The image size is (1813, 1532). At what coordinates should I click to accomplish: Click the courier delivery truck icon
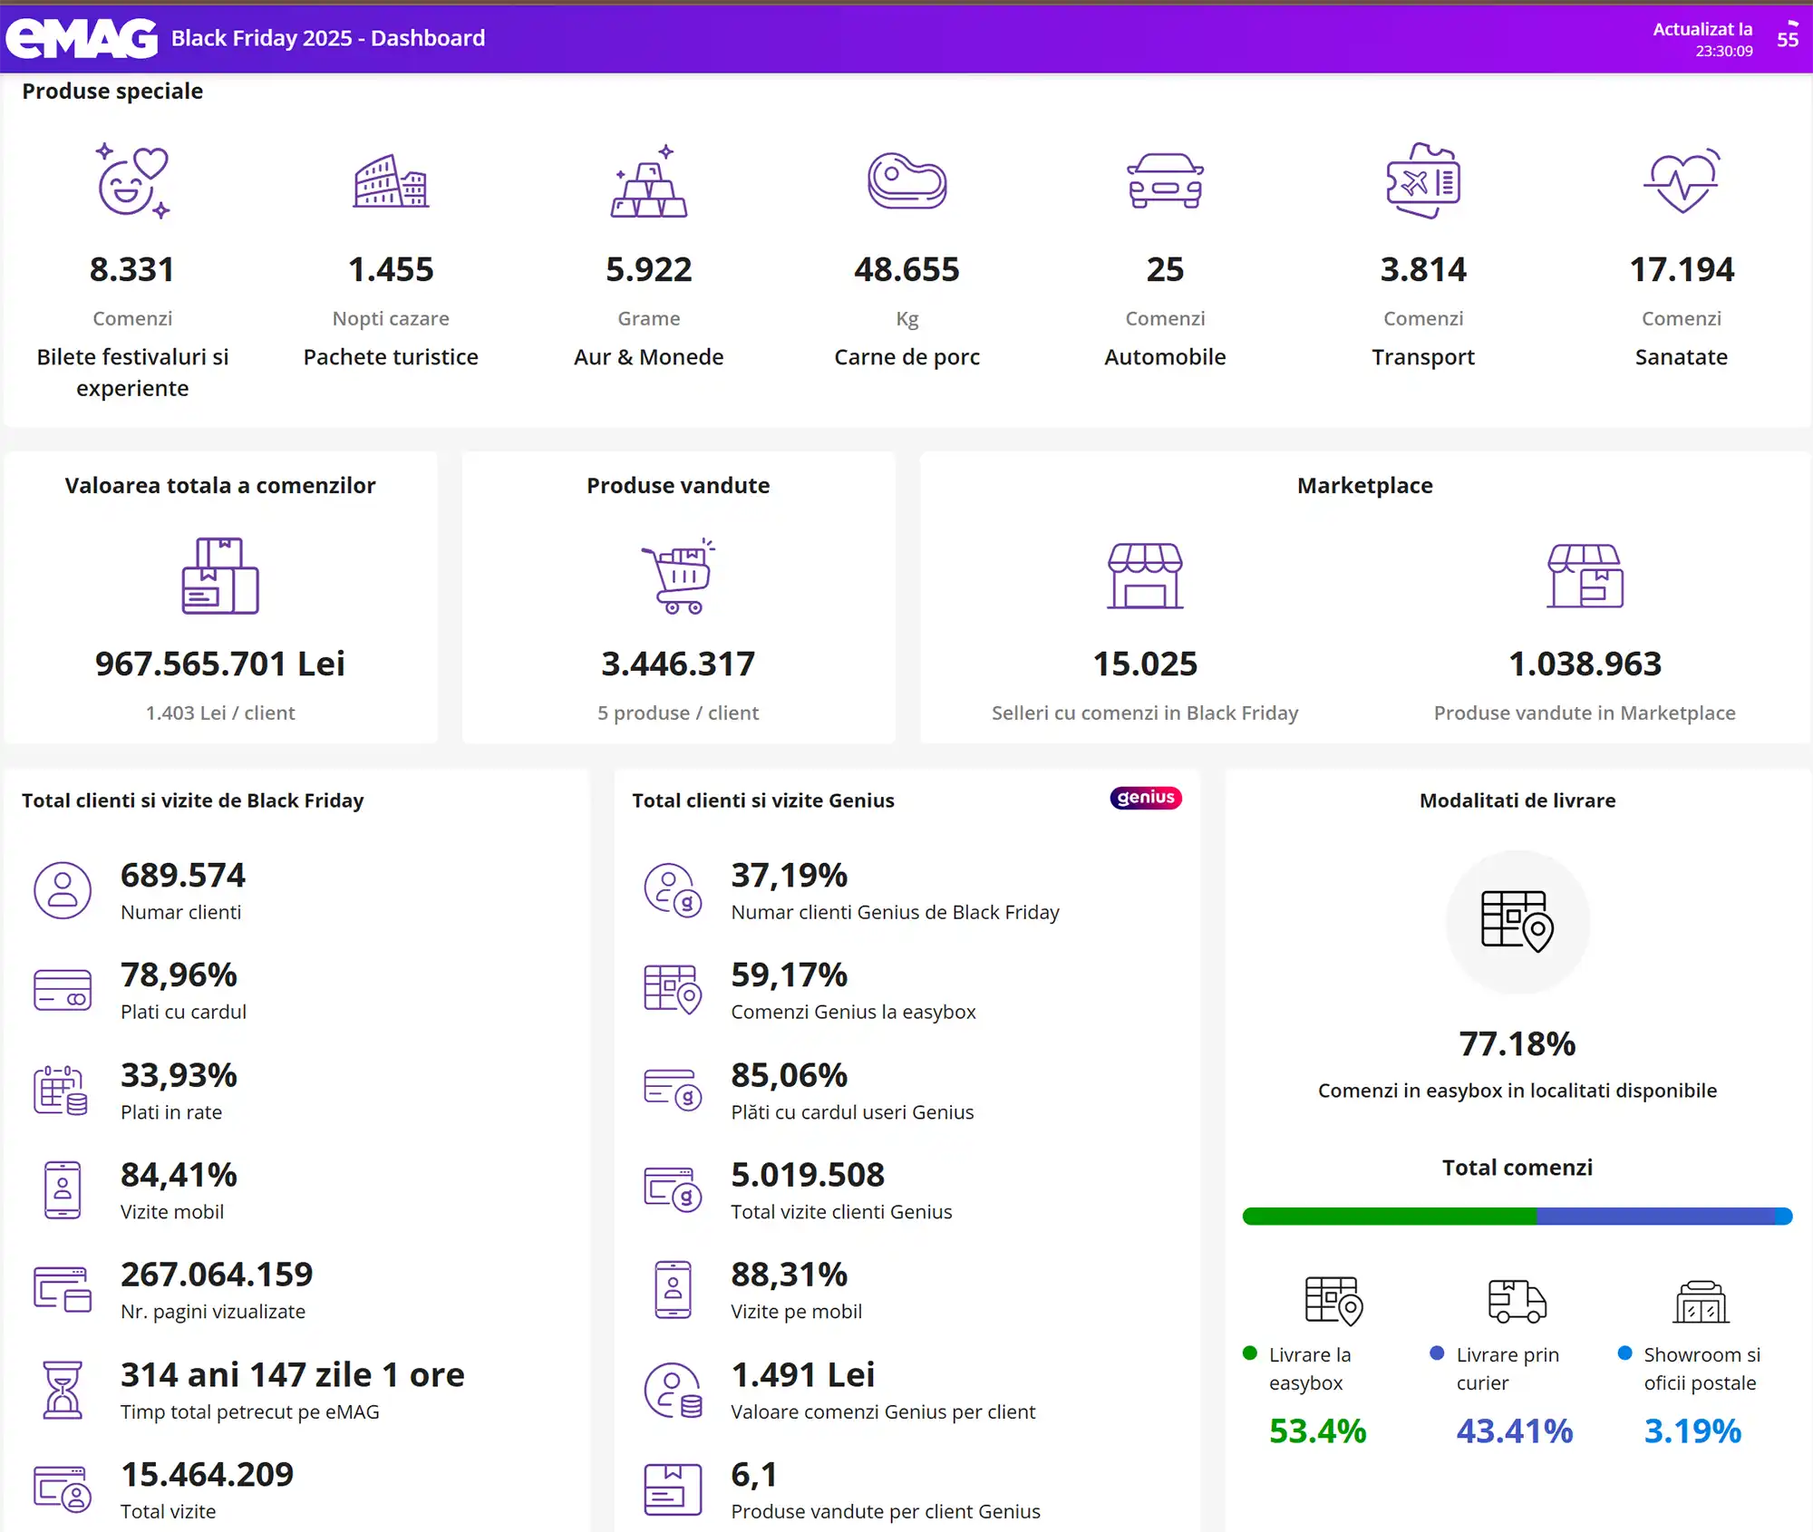pos(1517,1302)
